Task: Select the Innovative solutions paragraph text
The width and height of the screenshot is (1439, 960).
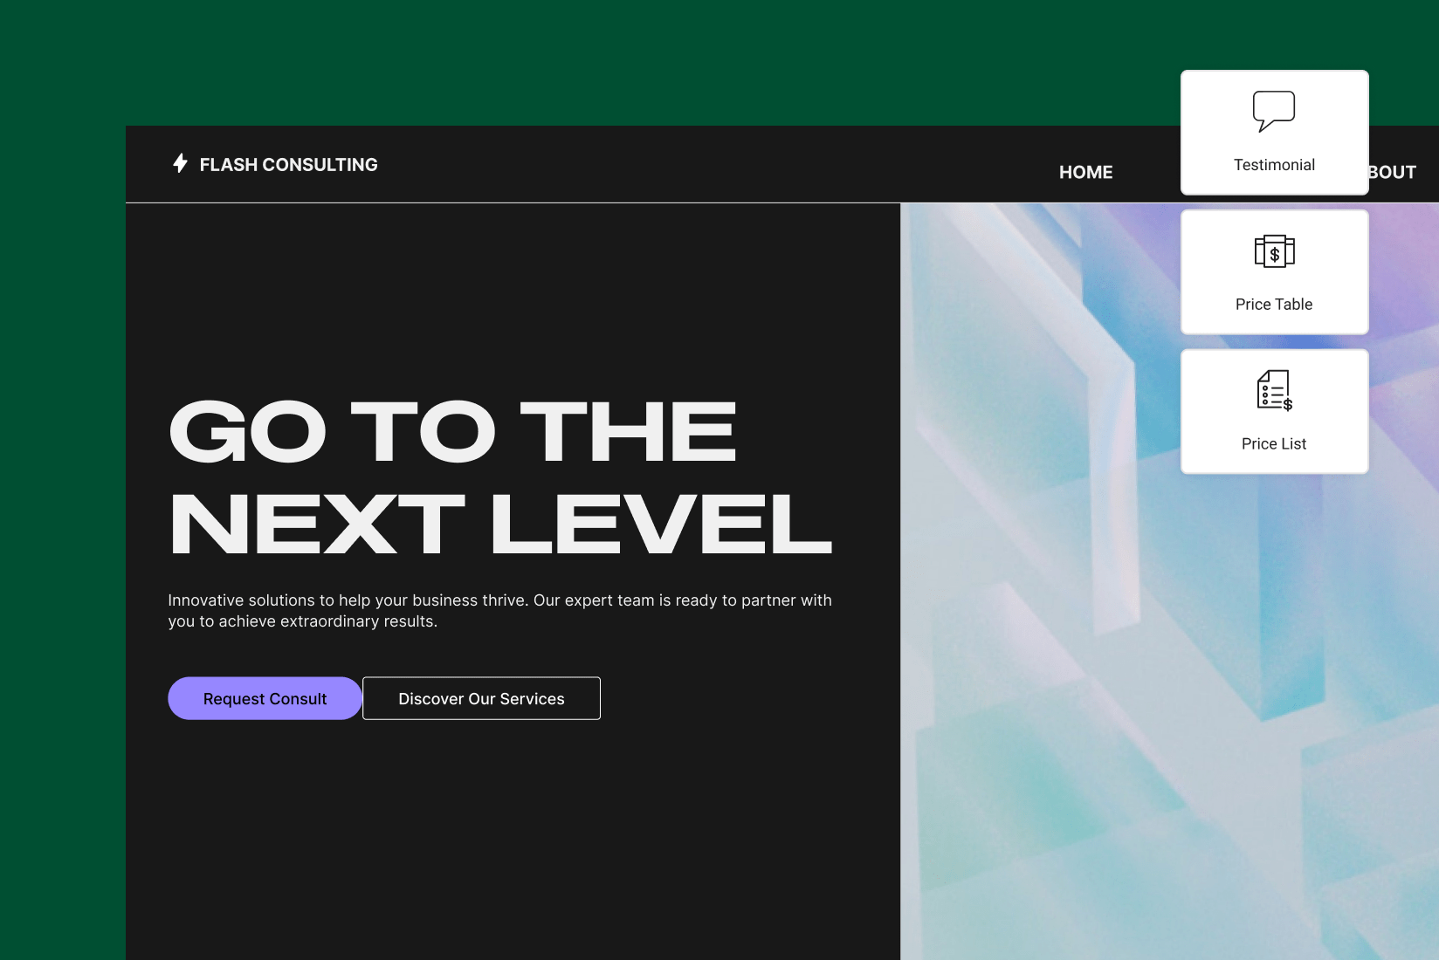Action: (499, 611)
